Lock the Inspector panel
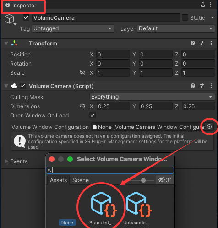218x228 pixels. [202, 5]
